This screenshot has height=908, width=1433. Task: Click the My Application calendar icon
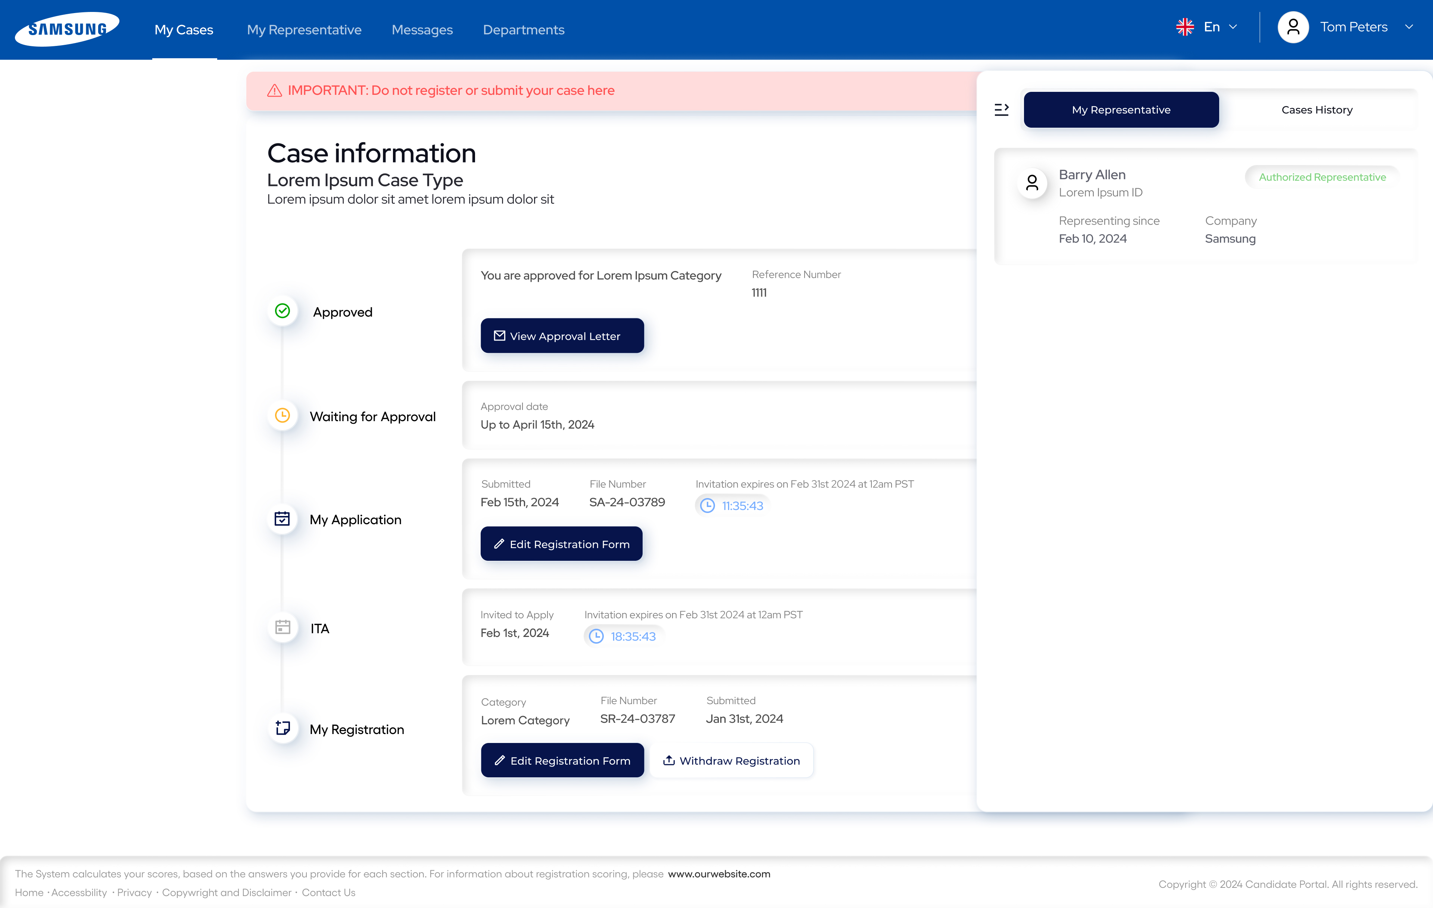tap(282, 519)
